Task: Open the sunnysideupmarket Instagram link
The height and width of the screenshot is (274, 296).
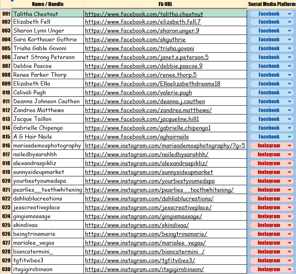Action: click(149, 172)
